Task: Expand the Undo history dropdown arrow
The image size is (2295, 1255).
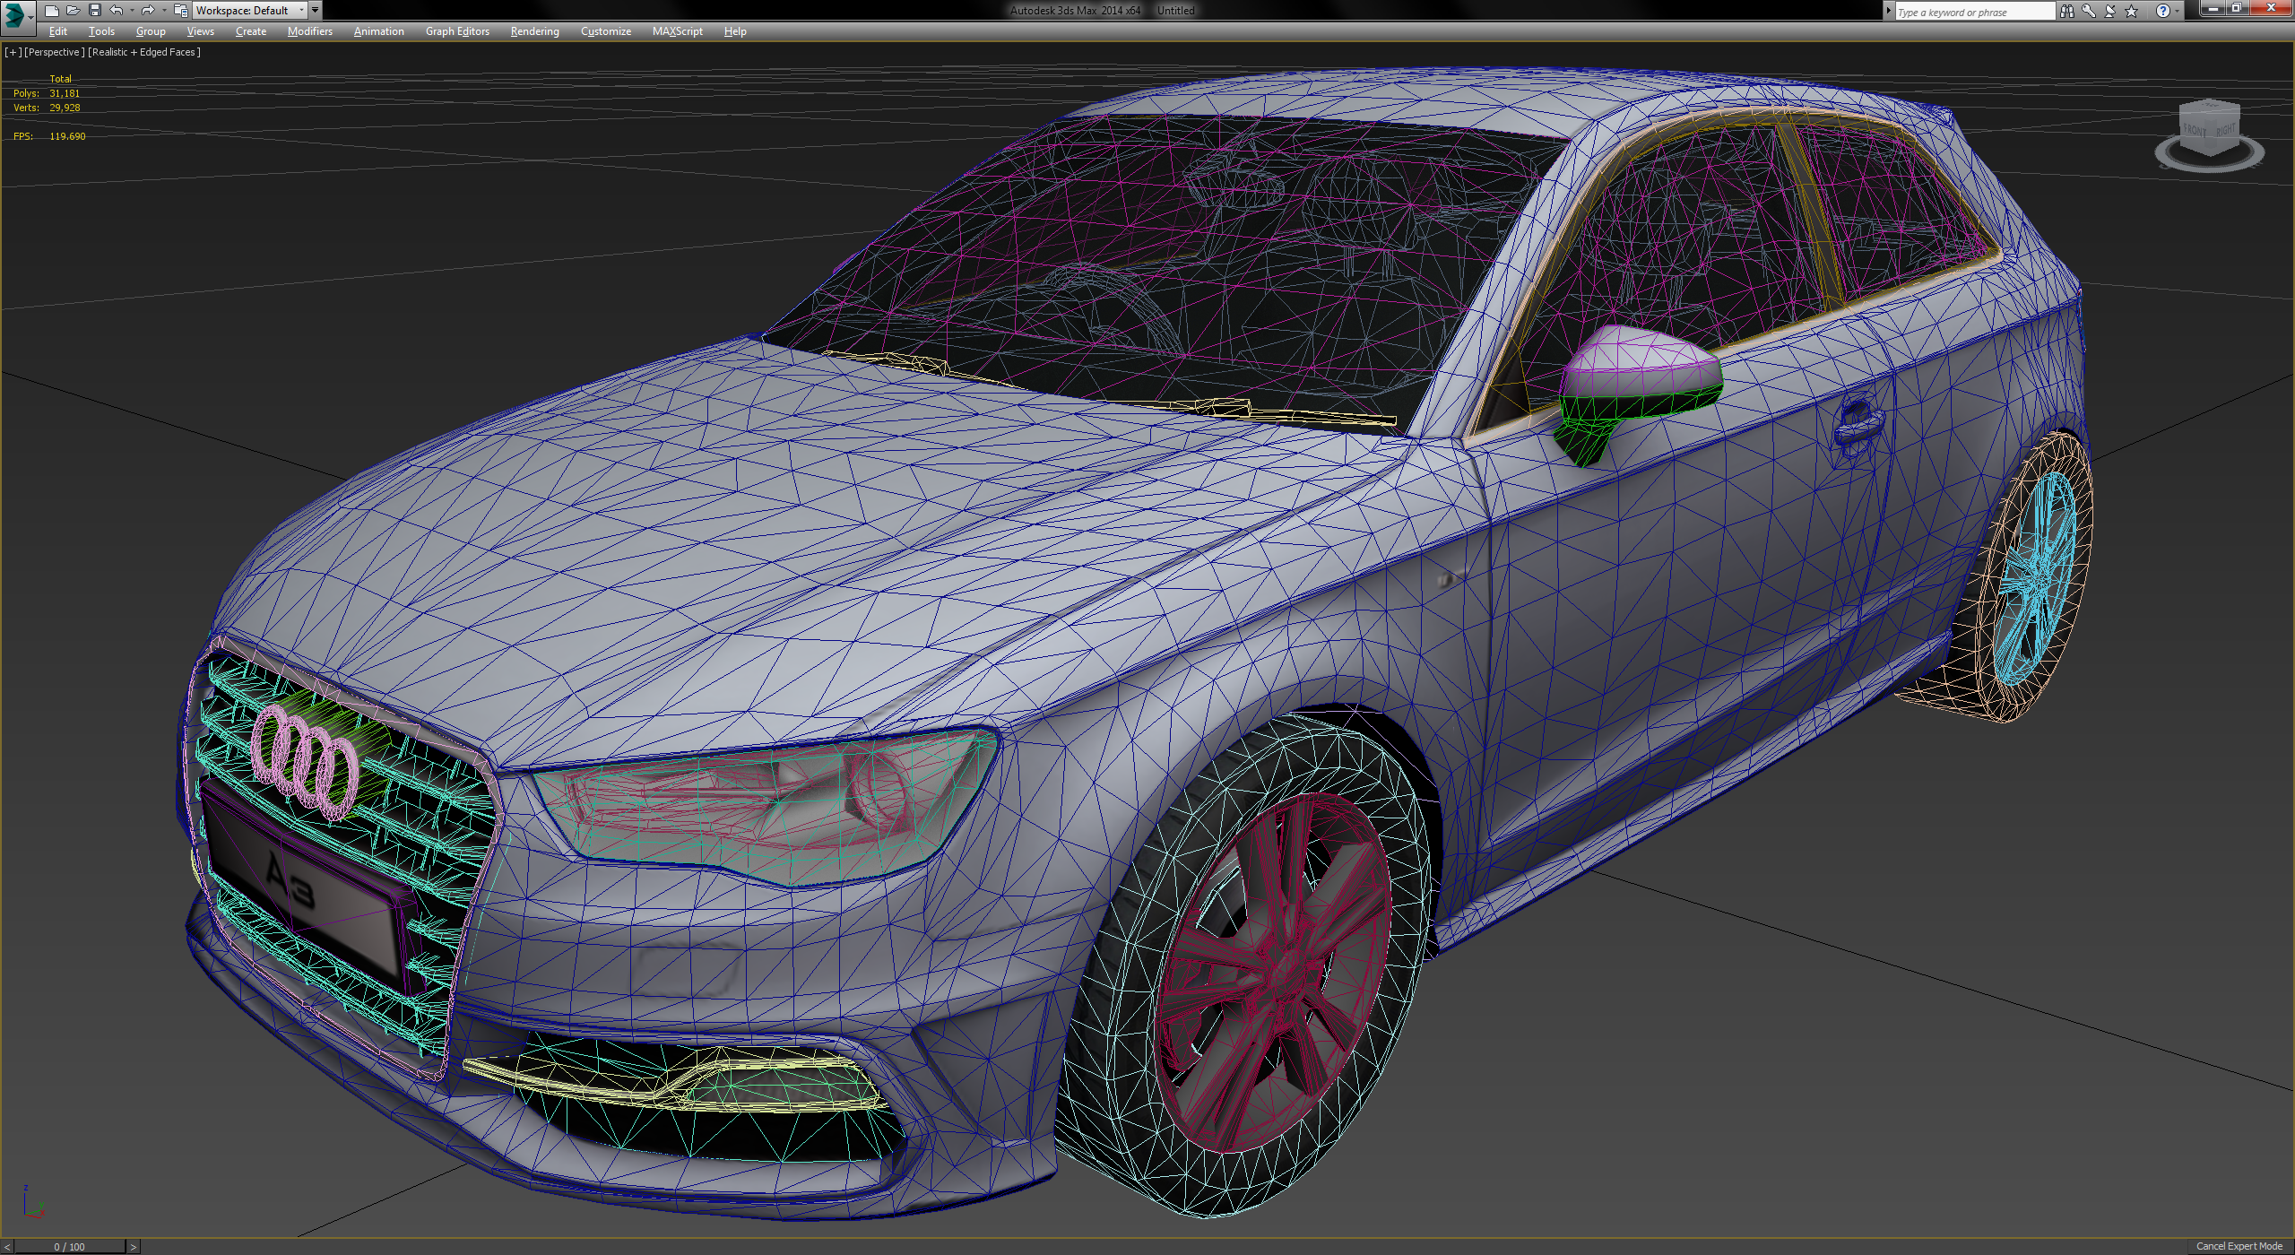Action: point(132,11)
